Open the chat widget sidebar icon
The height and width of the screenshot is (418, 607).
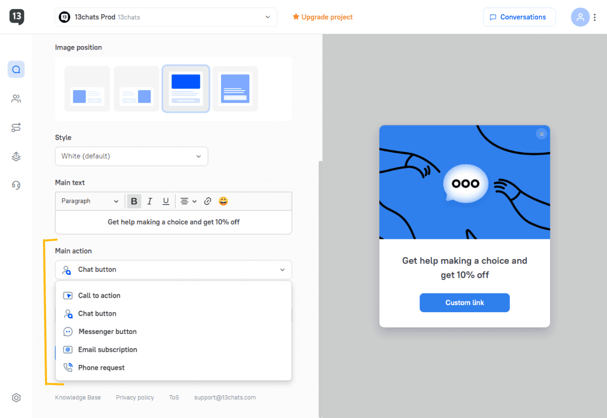coord(16,69)
